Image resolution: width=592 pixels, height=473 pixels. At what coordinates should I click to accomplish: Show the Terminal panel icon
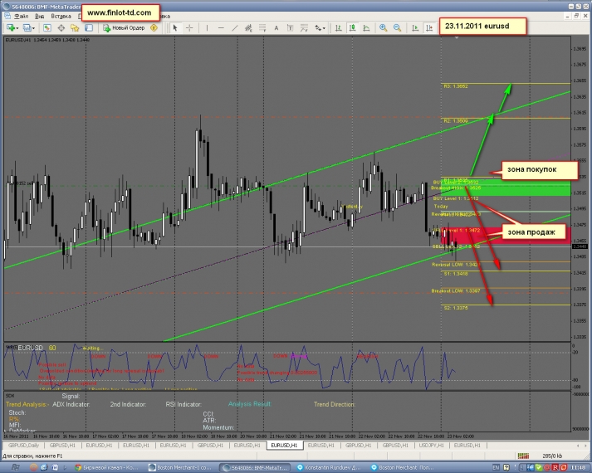(89, 27)
